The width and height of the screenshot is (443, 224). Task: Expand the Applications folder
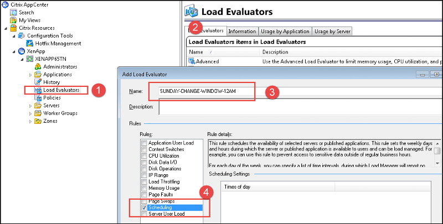(x=30, y=75)
